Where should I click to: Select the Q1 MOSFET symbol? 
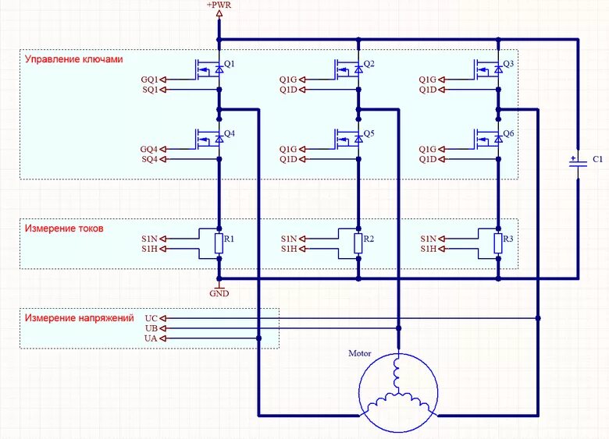[209, 70]
